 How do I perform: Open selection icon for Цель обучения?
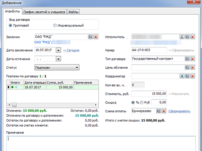coord(187,68)
